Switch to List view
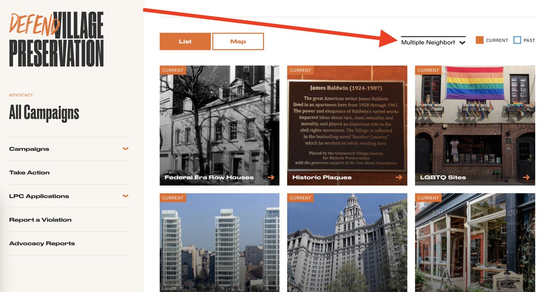The height and width of the screenshot is (292, 541). [185, 41]
